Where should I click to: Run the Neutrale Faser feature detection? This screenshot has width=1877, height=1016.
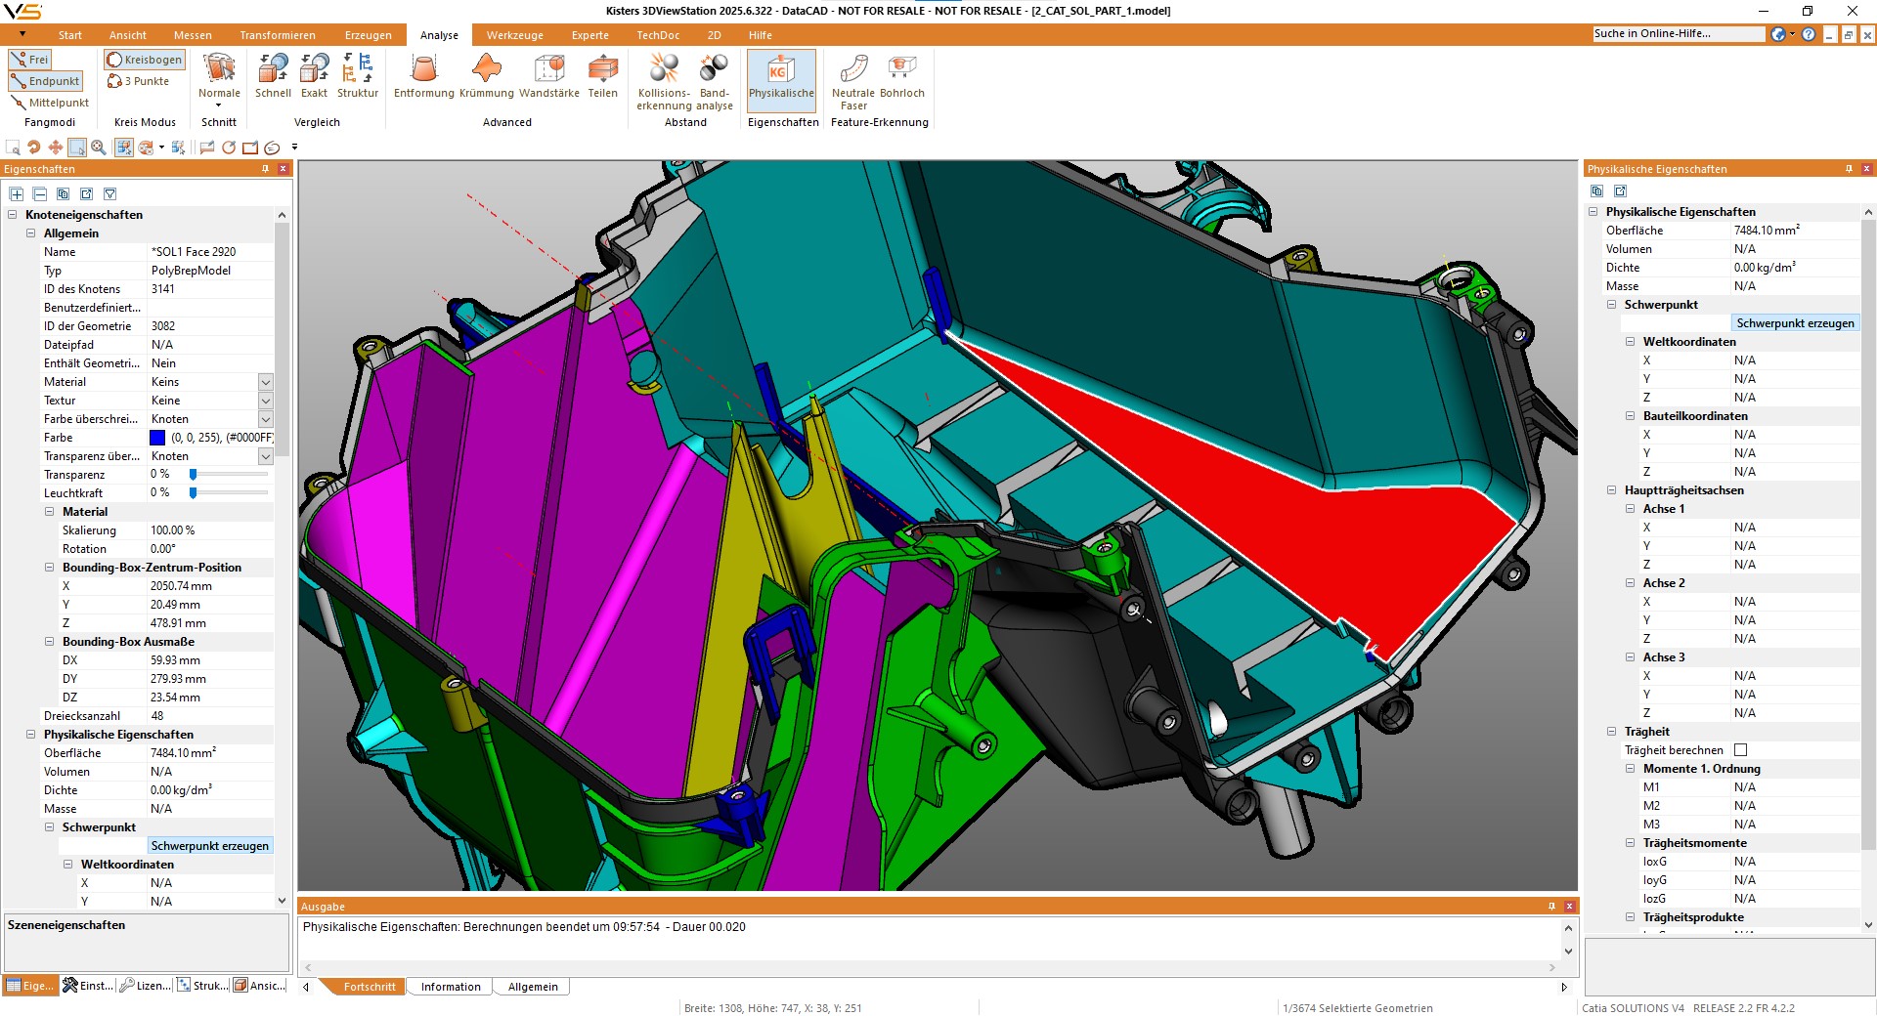[851, 78]
